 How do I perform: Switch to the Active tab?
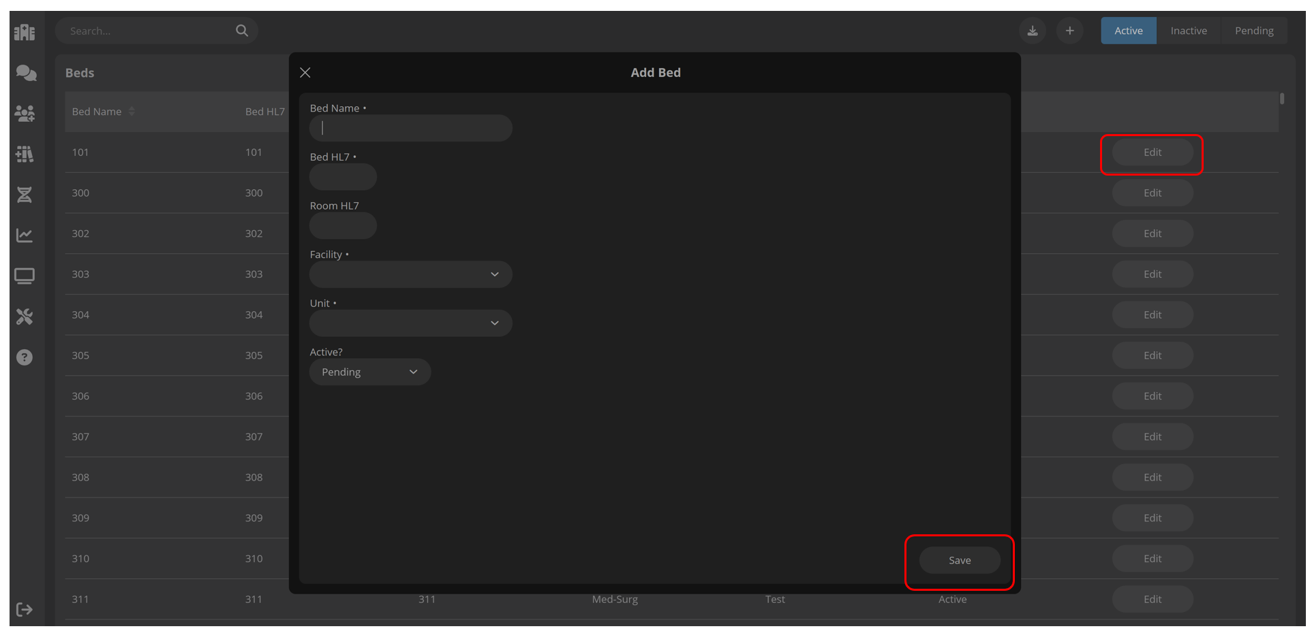click(1129, 31)
